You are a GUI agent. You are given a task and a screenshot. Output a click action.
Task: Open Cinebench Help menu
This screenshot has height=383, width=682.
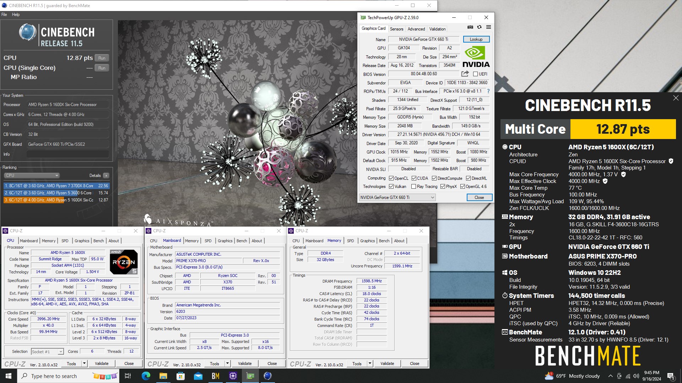click(16, 15)
